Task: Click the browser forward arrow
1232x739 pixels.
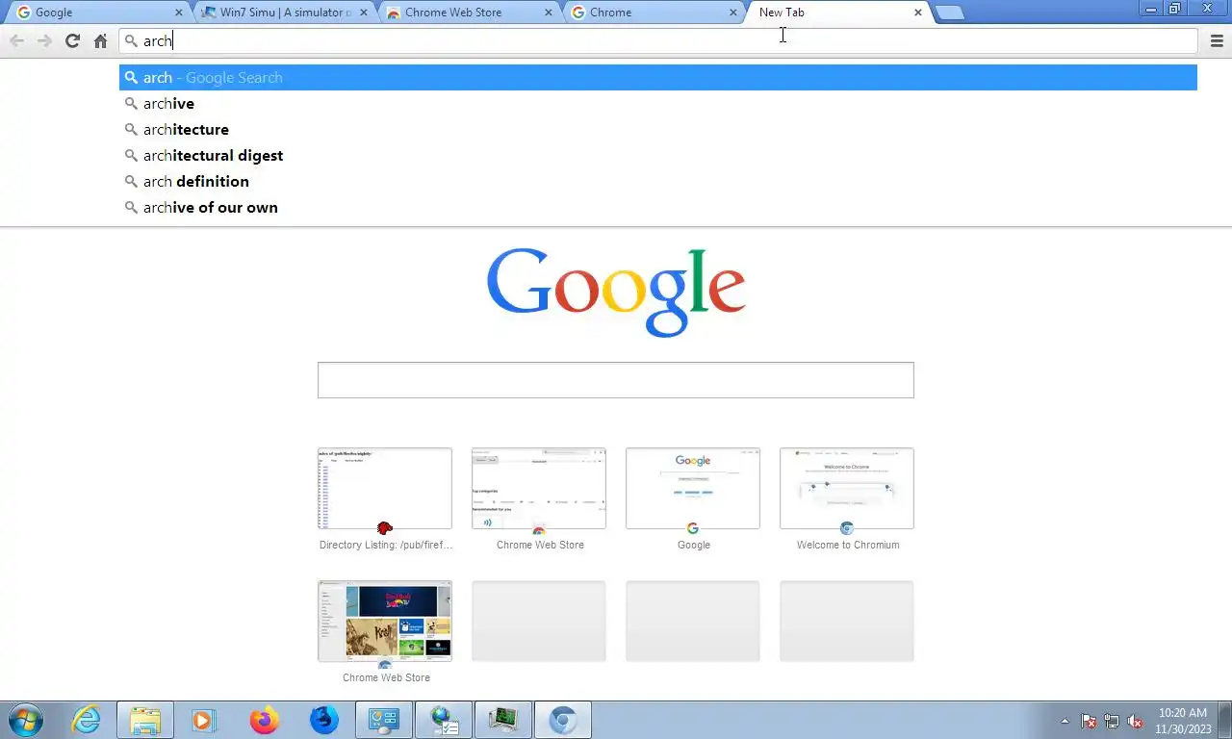Action: 44,40
